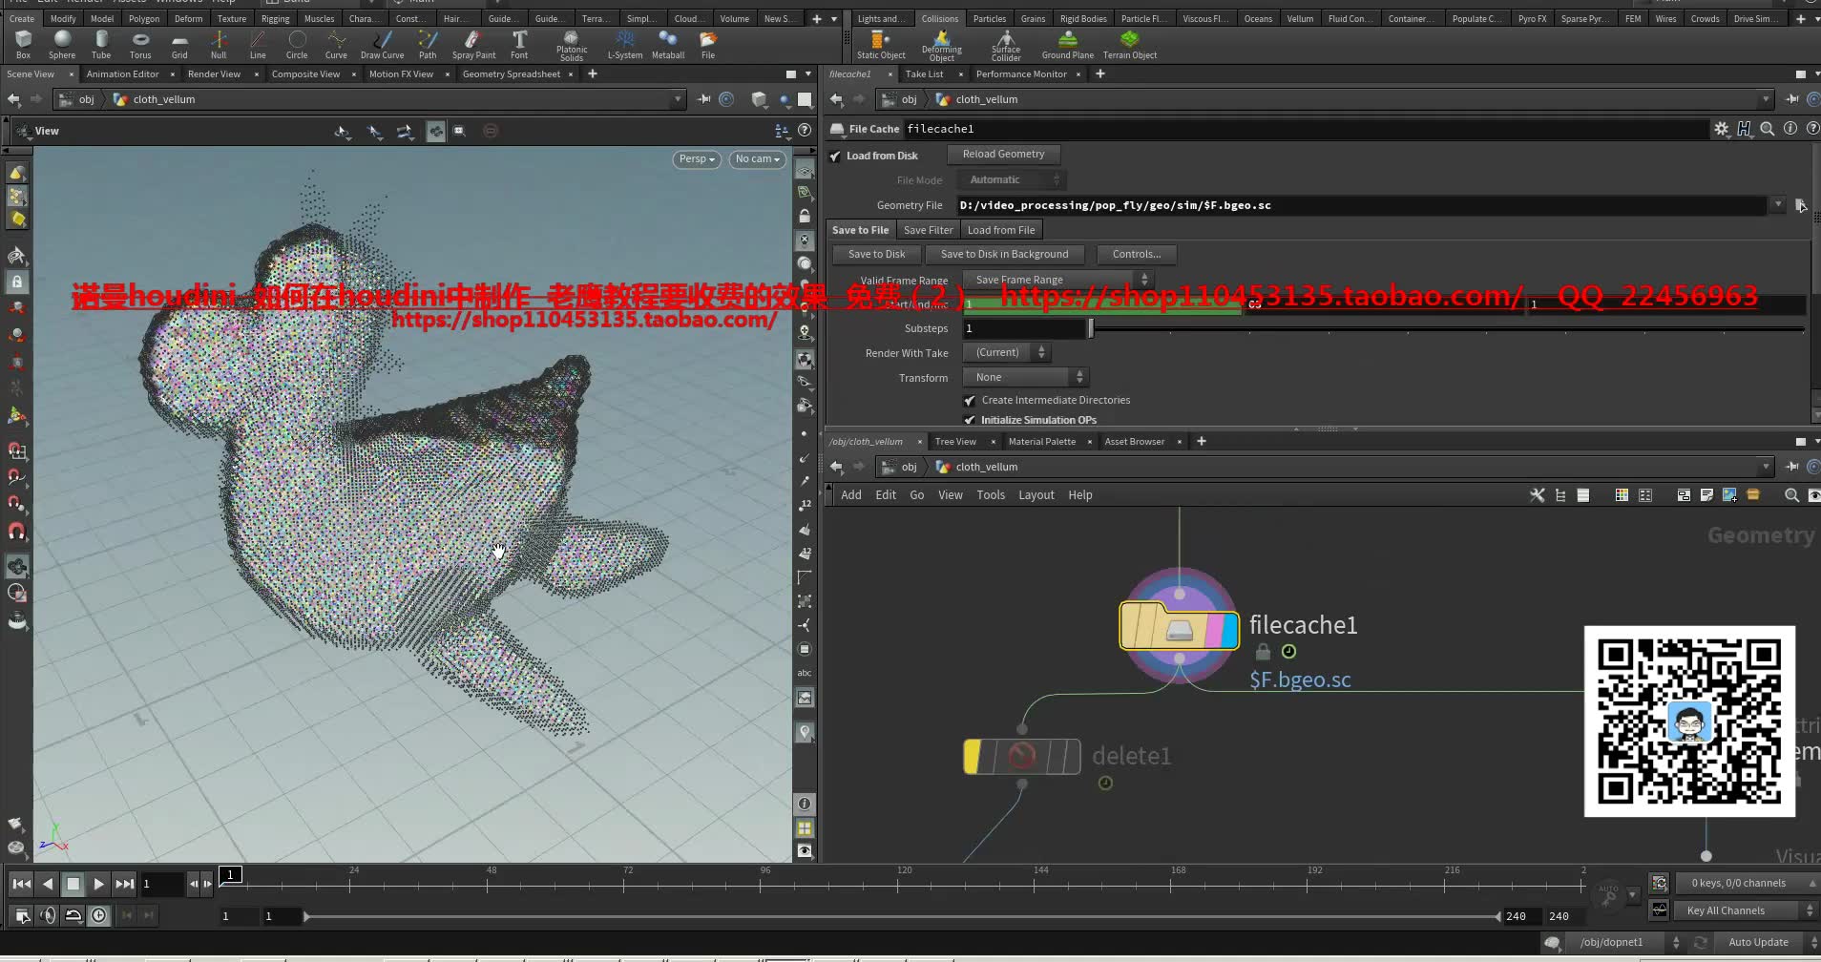
Task: Click the Reload Geometry button
Action: point(1003,154)
